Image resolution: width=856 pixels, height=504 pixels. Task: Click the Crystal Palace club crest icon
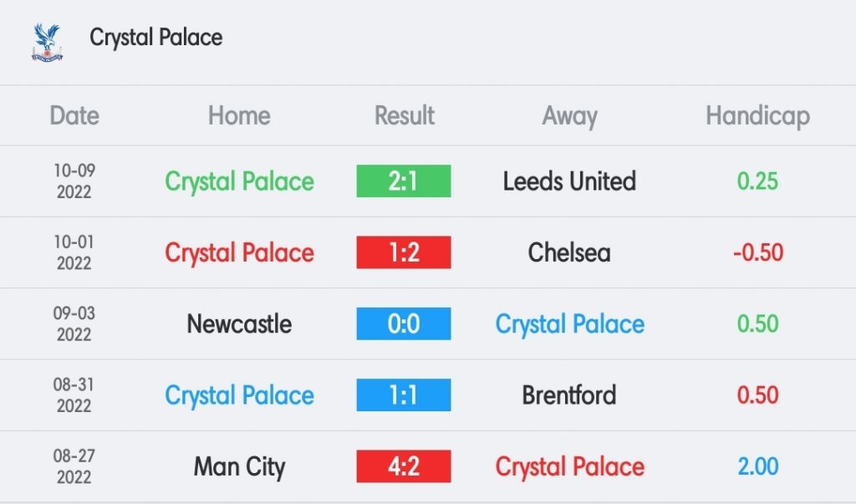pos(47,42)
